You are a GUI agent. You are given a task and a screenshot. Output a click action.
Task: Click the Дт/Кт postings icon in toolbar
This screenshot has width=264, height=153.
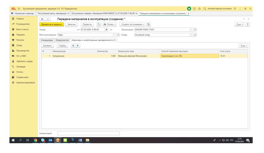coord(99,24)
